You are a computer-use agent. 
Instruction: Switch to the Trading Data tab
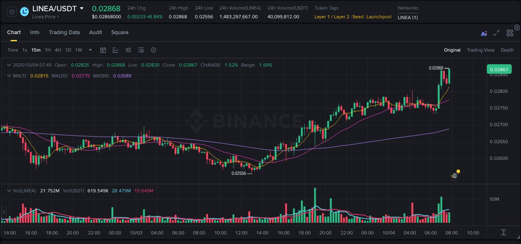click(64, 32)
